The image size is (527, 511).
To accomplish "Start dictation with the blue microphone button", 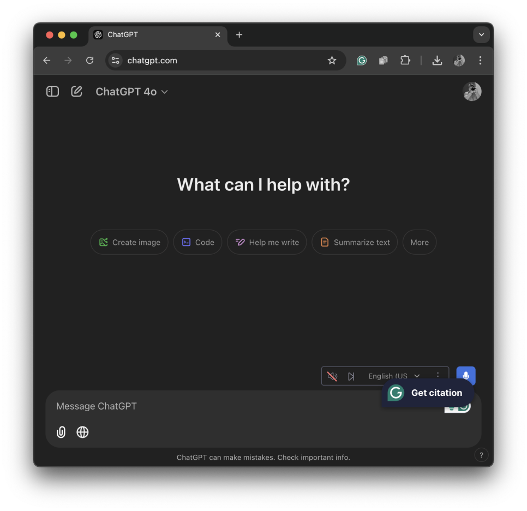I will [x=465, y=375].
